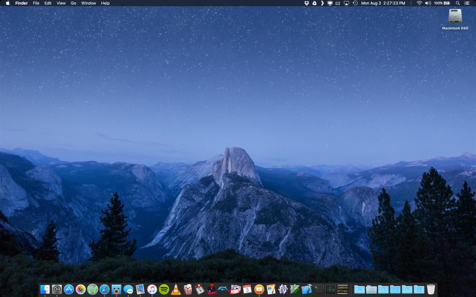This screenshot has width=476, height=297.
Task: Open the Trash in the Dock
Action: coord(431,289)
